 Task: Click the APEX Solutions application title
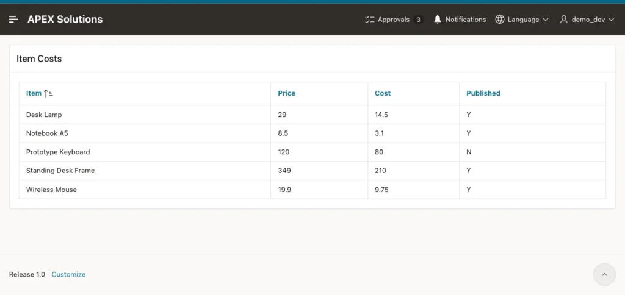[x=65, y=19]
